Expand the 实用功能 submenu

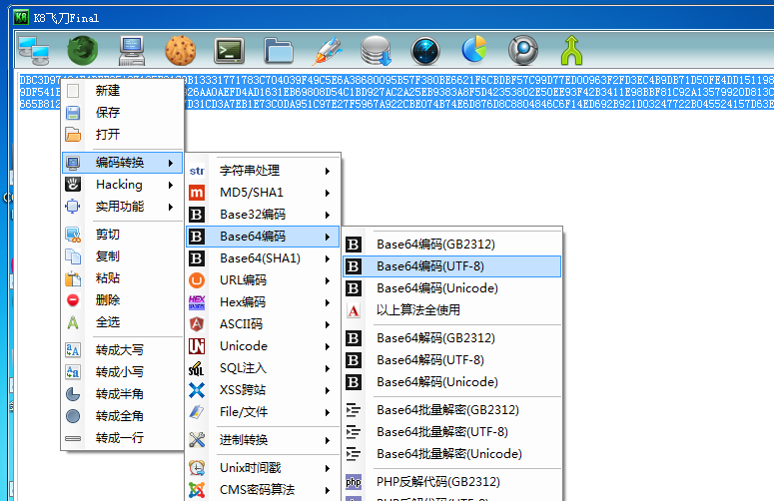coord(120,207)
